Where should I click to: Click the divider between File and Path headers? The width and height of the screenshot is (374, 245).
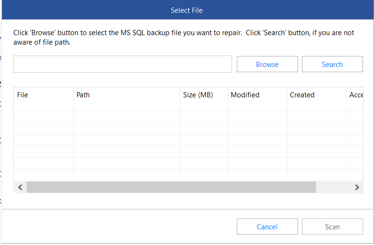coord(74,94)
